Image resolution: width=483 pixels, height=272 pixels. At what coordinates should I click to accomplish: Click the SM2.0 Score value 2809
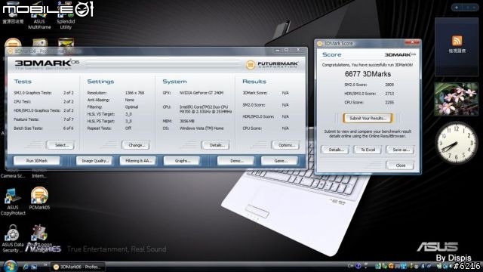coord(389,85)
